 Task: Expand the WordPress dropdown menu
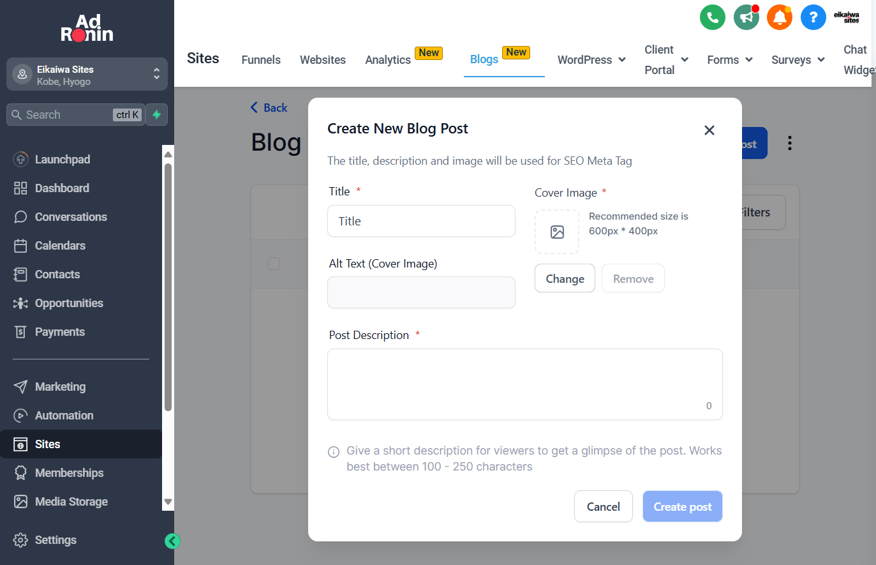(591, 60)
